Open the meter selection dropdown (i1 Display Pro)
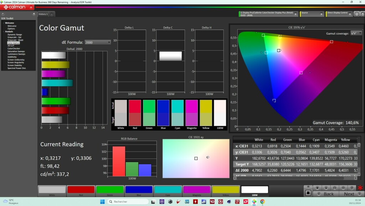Viewport: 365px width, 206px height. [x=268, y=14]
